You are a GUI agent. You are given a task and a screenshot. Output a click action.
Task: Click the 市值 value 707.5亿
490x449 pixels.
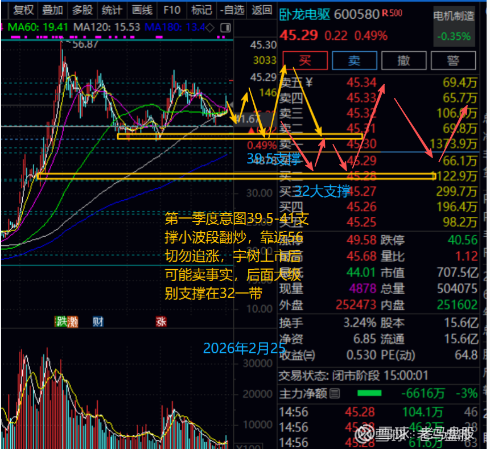[458, 273]
